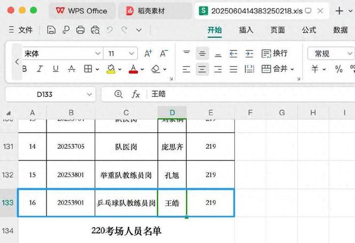The height and width of the screenshot is (243, 355).
Task: Click cell containing 20253901
Action: point(71,203)
